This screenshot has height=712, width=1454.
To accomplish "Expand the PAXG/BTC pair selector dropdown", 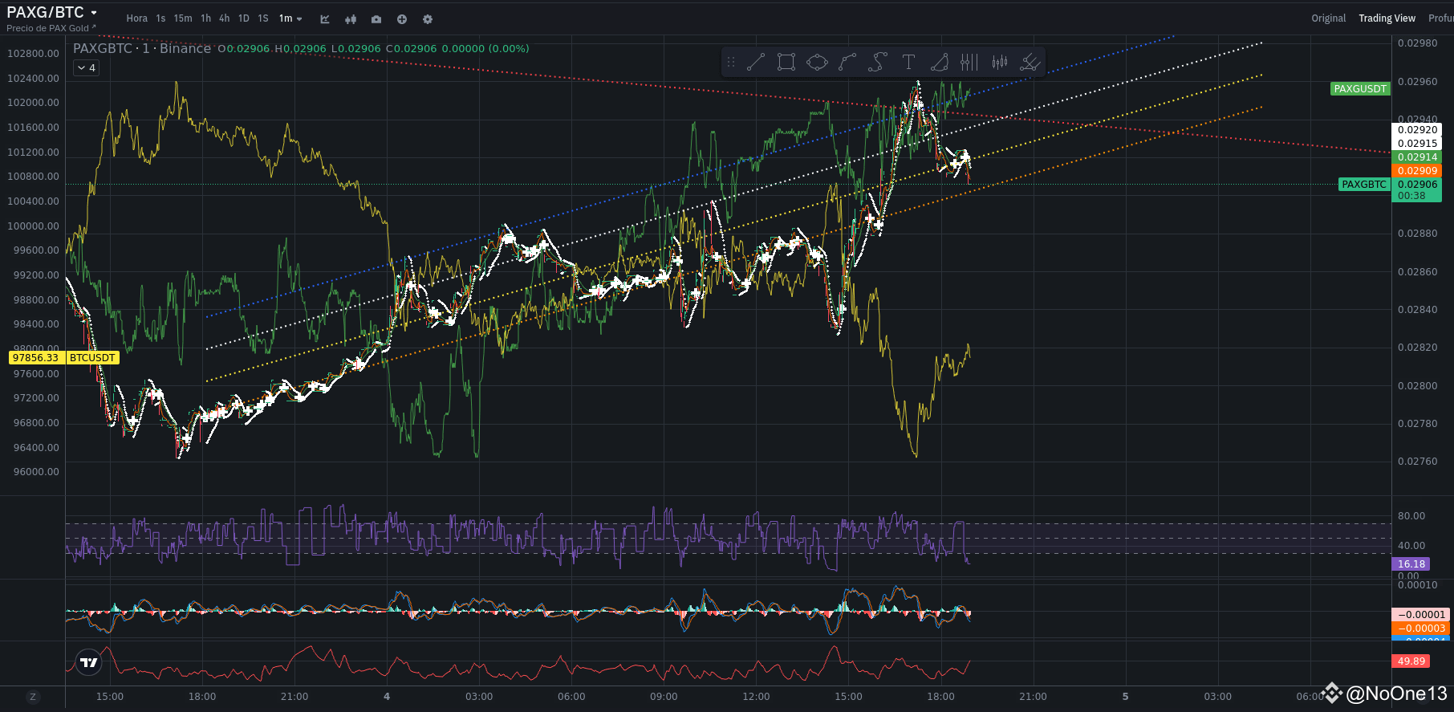I will click(x=94, y=13).
